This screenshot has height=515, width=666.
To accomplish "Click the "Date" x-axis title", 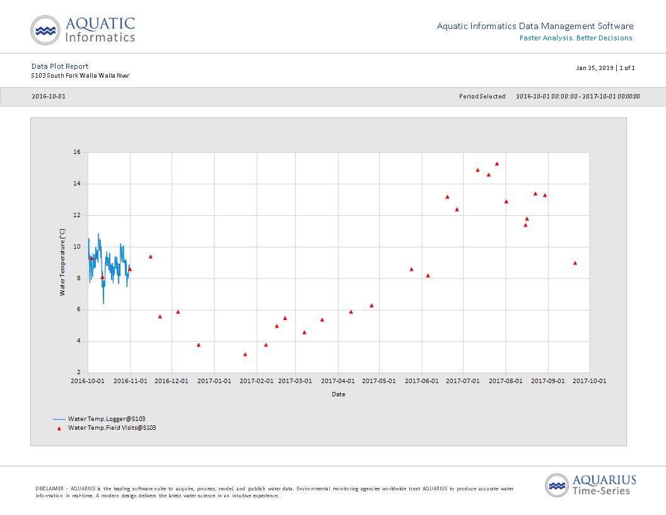I will click(x=339, y=394).
